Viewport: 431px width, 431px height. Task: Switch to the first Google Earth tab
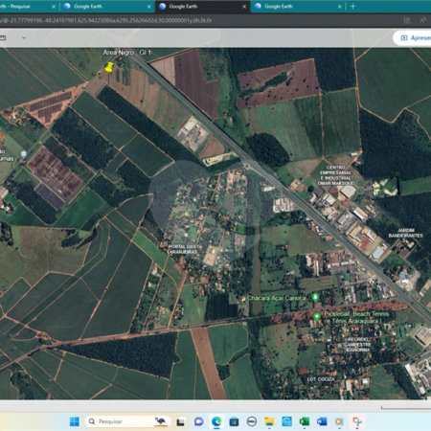(107, 7)
